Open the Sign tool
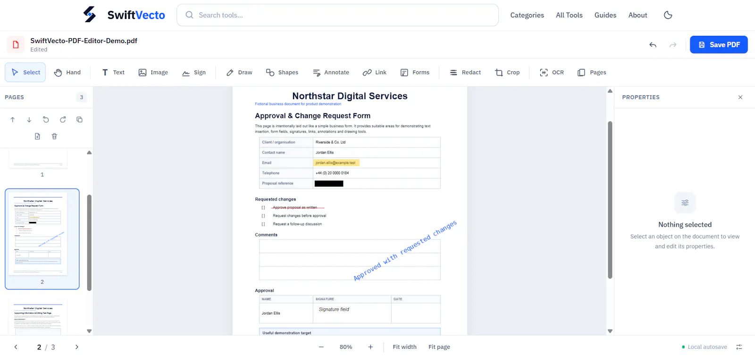This screenshot has width=755, height=356. coord(194,72)
